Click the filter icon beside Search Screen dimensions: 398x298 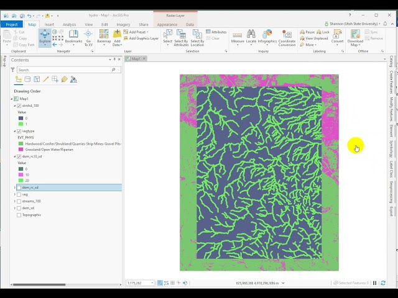[x=12, y=70]
